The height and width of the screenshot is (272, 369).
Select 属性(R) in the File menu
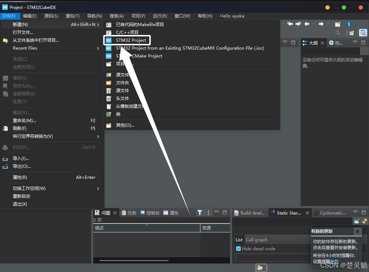[x=20, y=177]
